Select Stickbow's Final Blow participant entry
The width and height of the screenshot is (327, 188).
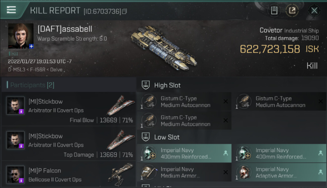68,109
